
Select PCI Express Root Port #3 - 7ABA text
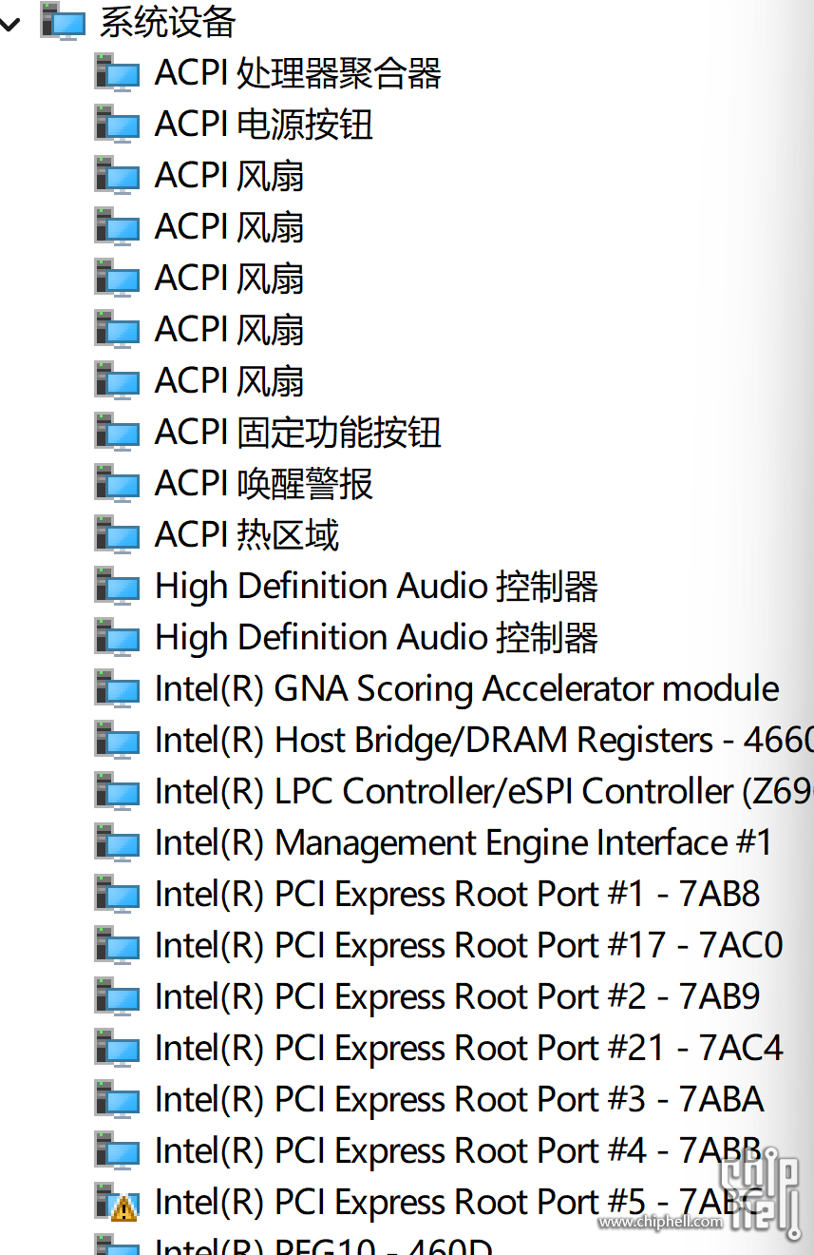[460, 1100]
